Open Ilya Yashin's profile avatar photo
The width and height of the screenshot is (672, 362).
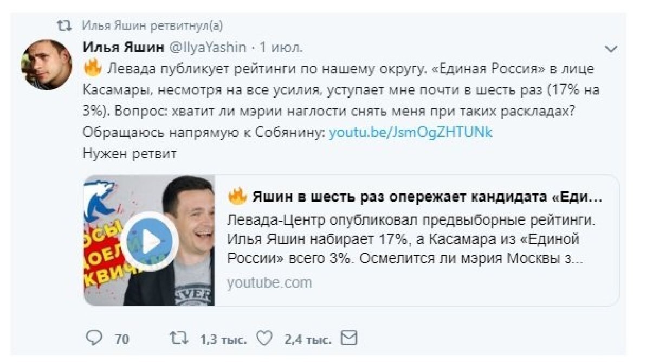point(46,64)
